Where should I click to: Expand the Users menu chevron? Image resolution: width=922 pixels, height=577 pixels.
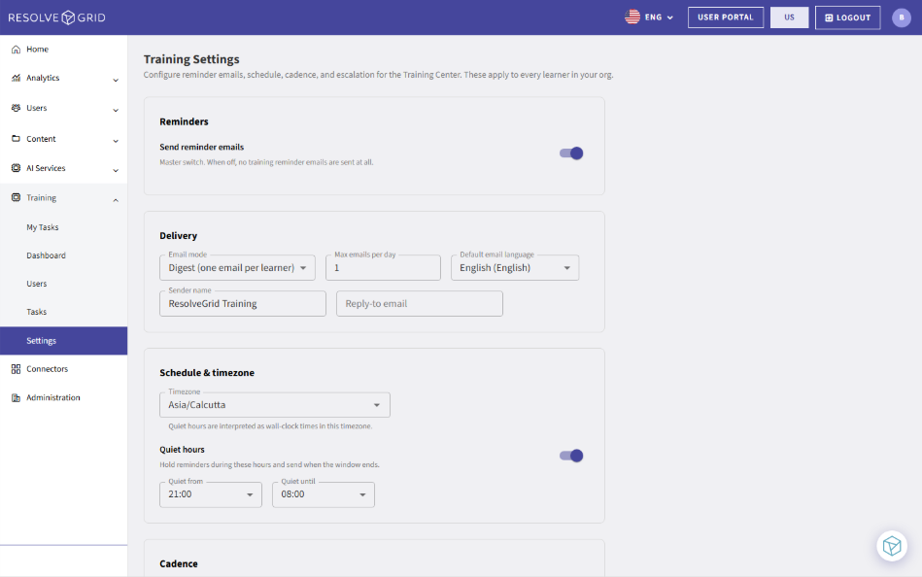pyautogui.click(x=116, y=110)
